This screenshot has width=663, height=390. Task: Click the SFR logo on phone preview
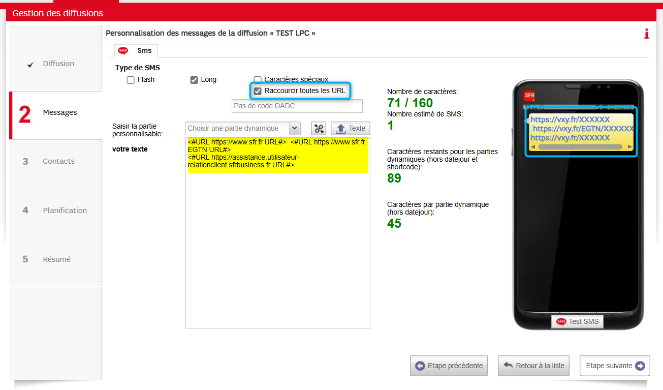(529, 95)
